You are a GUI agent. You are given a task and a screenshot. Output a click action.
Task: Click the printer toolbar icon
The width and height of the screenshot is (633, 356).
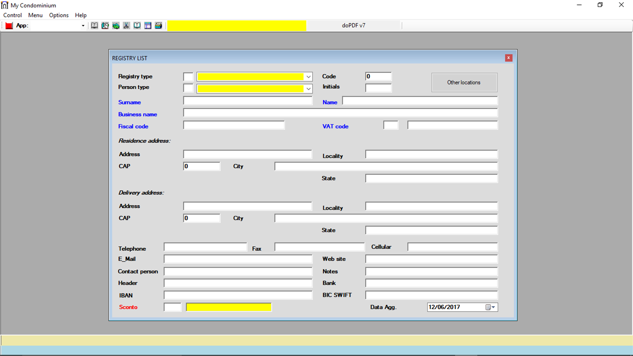pos(158,25)
